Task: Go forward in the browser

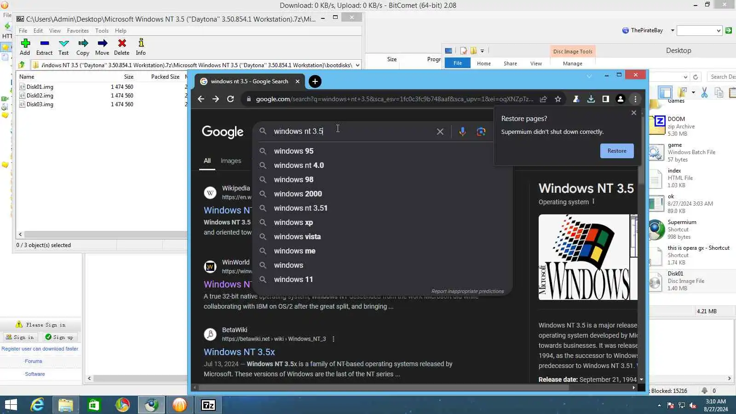Action: pos(216,99)
